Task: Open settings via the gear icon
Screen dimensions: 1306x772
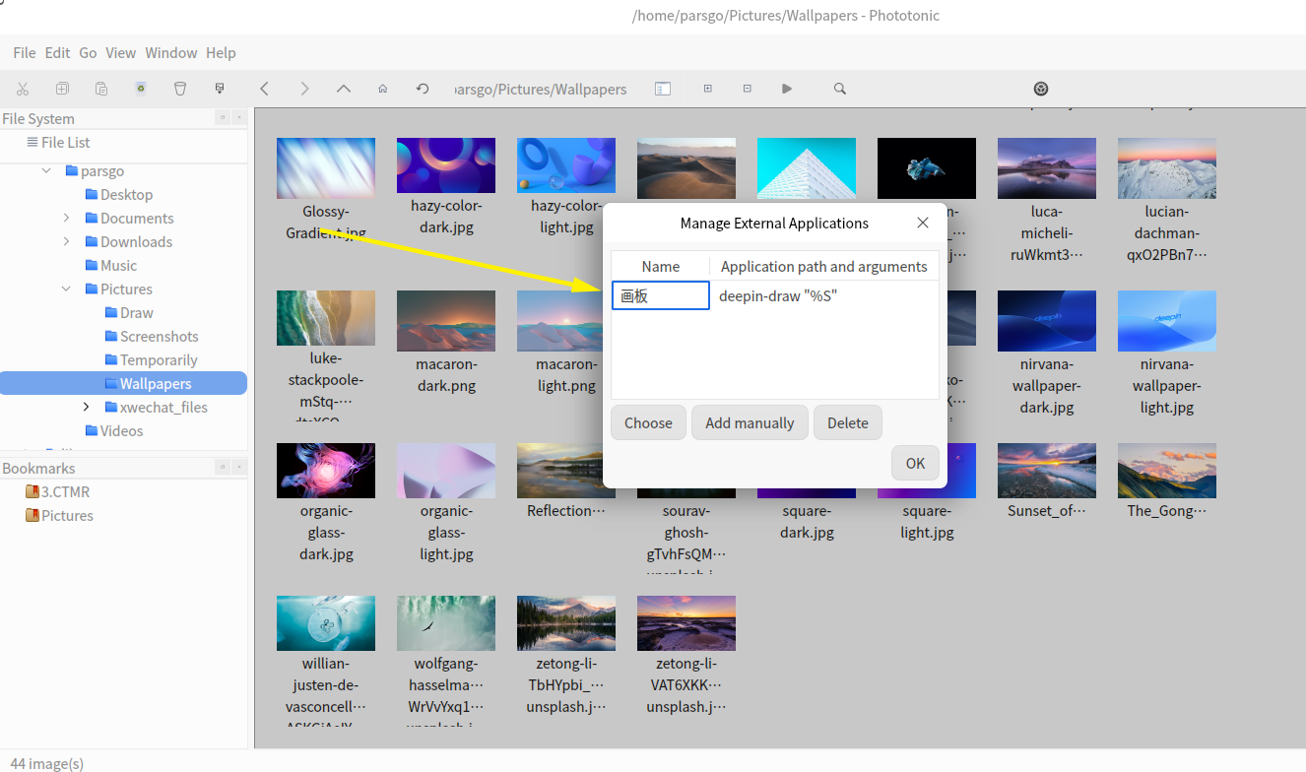Action: 1041,89
